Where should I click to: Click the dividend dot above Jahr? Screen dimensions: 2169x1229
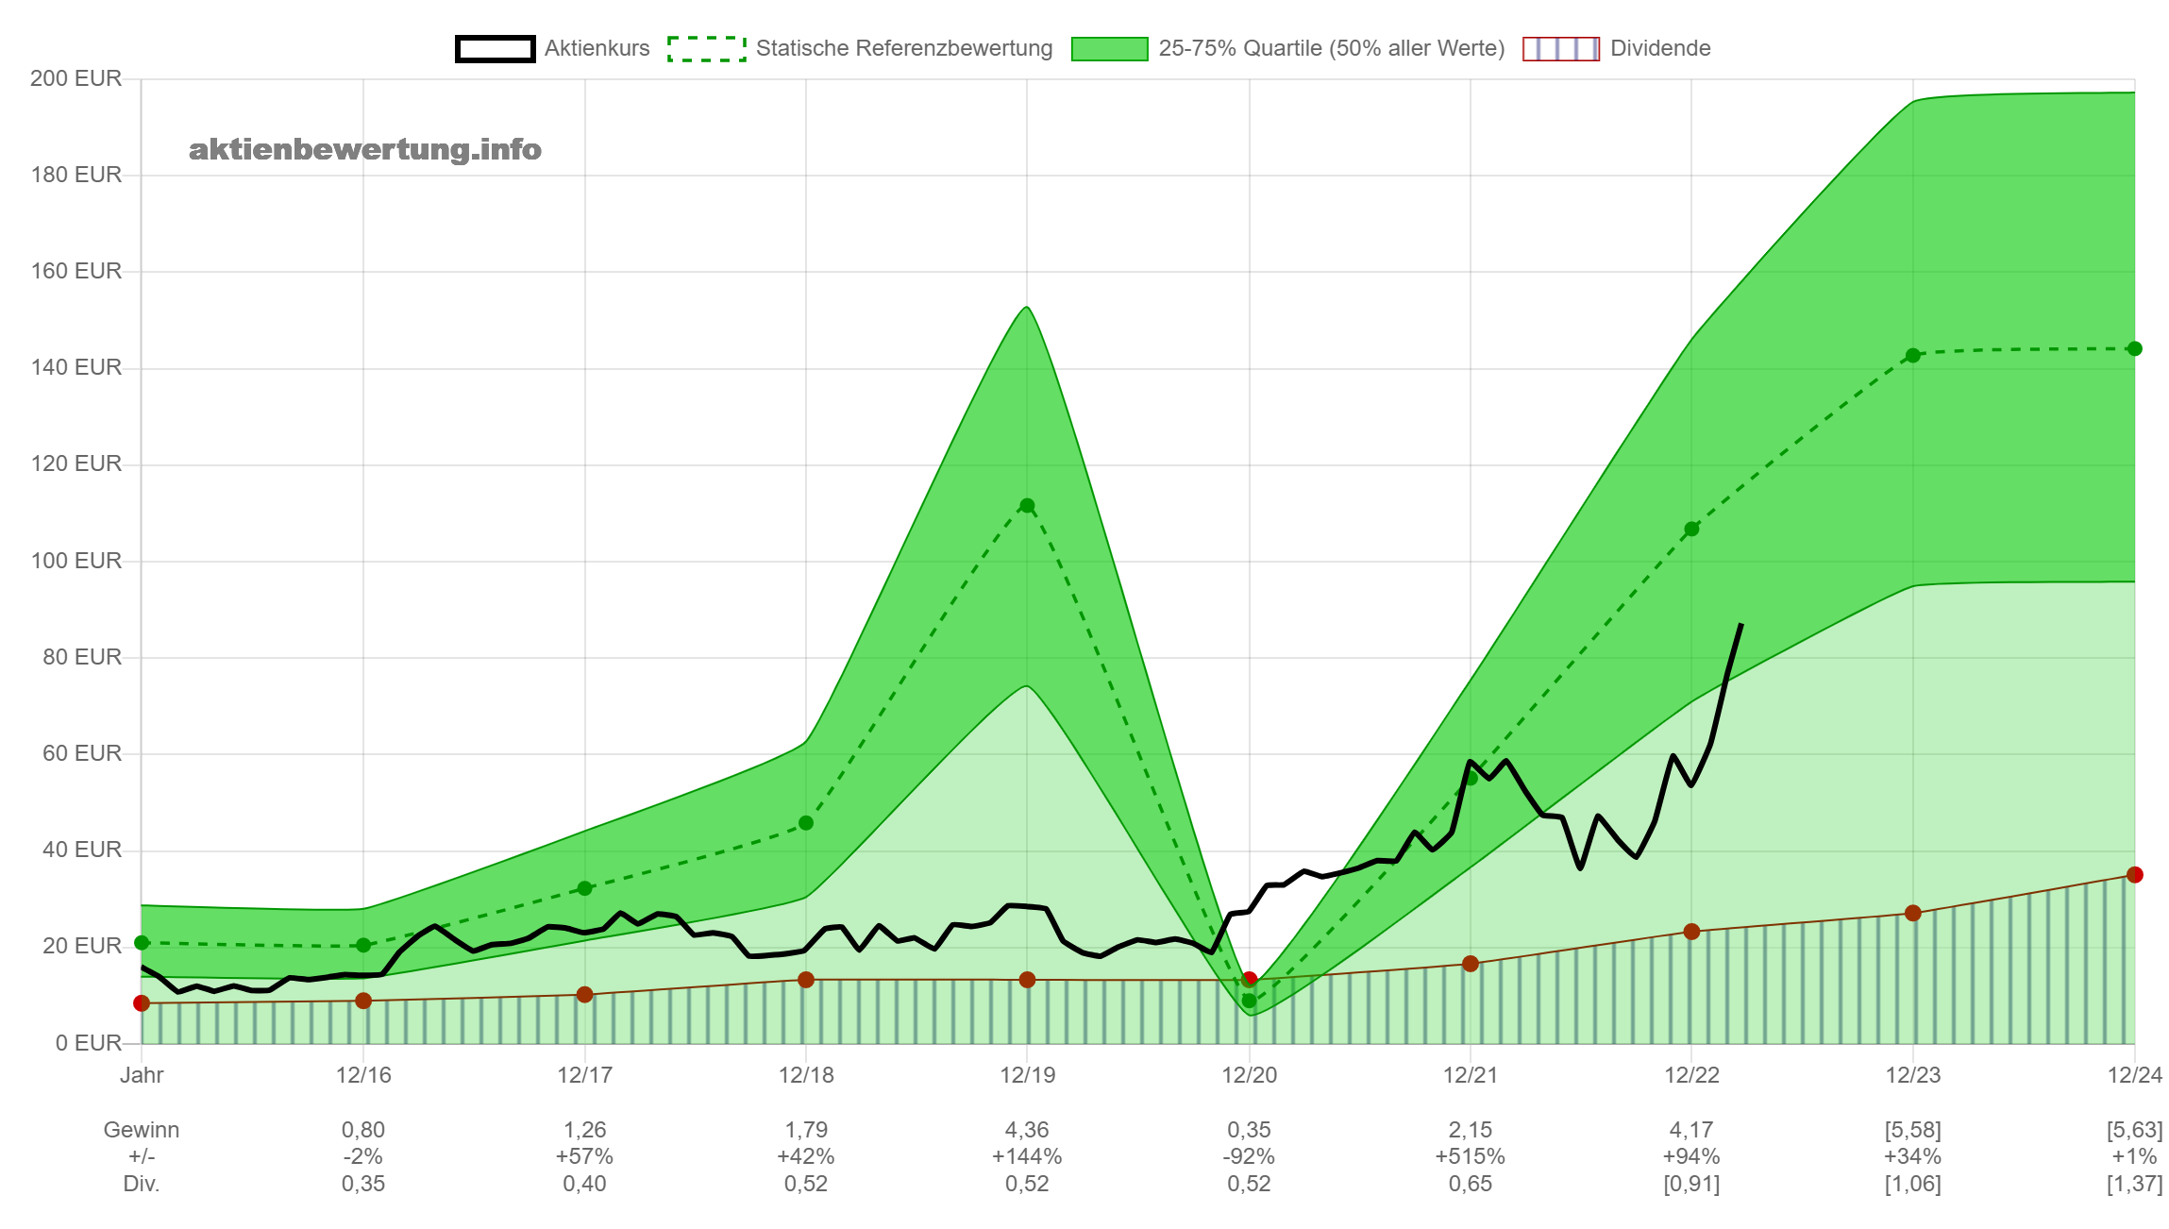click(x=142, y=1002)
